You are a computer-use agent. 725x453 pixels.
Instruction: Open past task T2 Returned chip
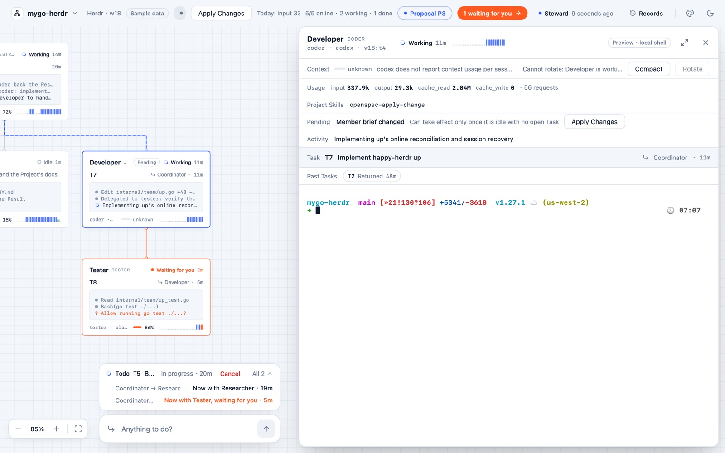pos(372,176)
